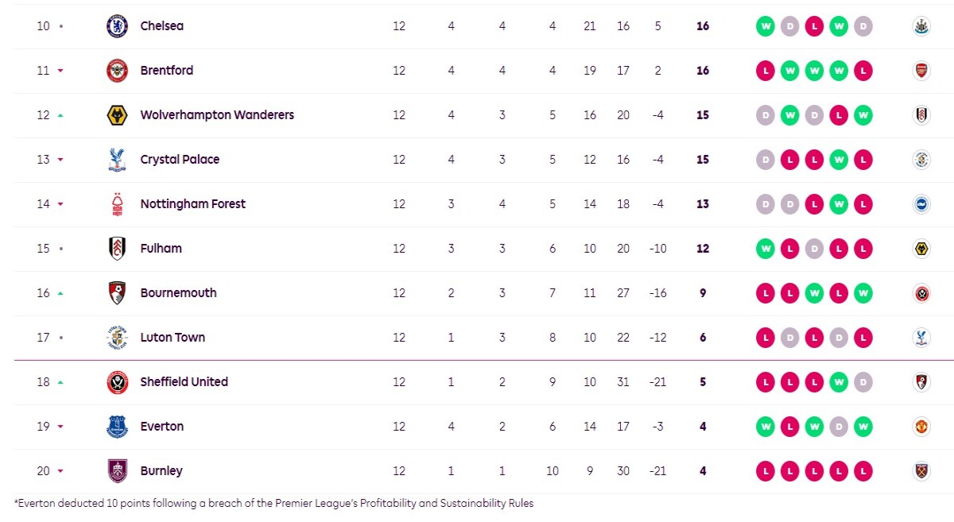The image size is (954, 522).
Task: Open Wolverhampton Wanderers via its wolf crest
Action: tap(117, 115)
